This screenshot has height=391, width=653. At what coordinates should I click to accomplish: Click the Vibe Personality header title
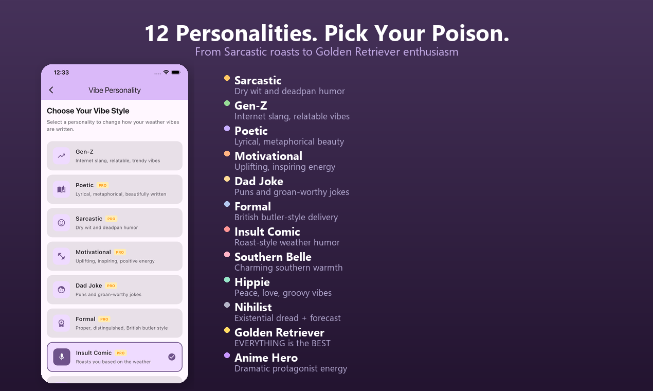pyautogui.click(x=114, y=90)
